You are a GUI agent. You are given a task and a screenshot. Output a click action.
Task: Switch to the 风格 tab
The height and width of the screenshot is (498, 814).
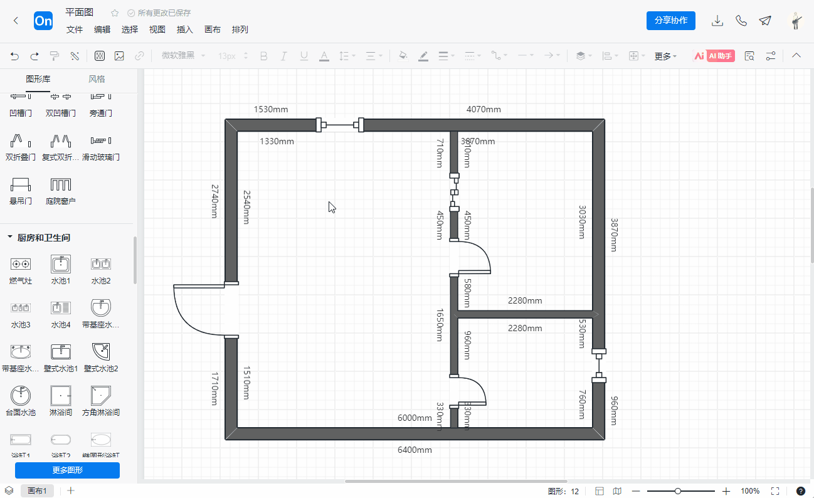click(97, 79)
